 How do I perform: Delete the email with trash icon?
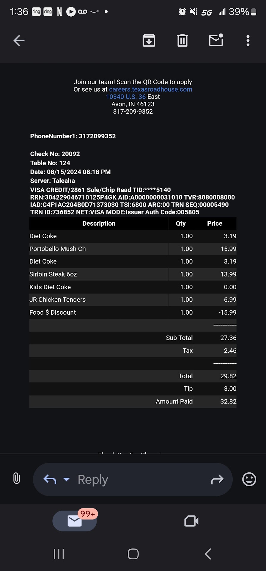tap(182, 41)
